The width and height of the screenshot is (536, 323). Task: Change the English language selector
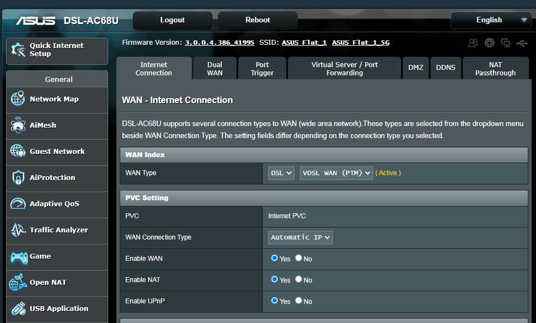(x=490, y=20)
